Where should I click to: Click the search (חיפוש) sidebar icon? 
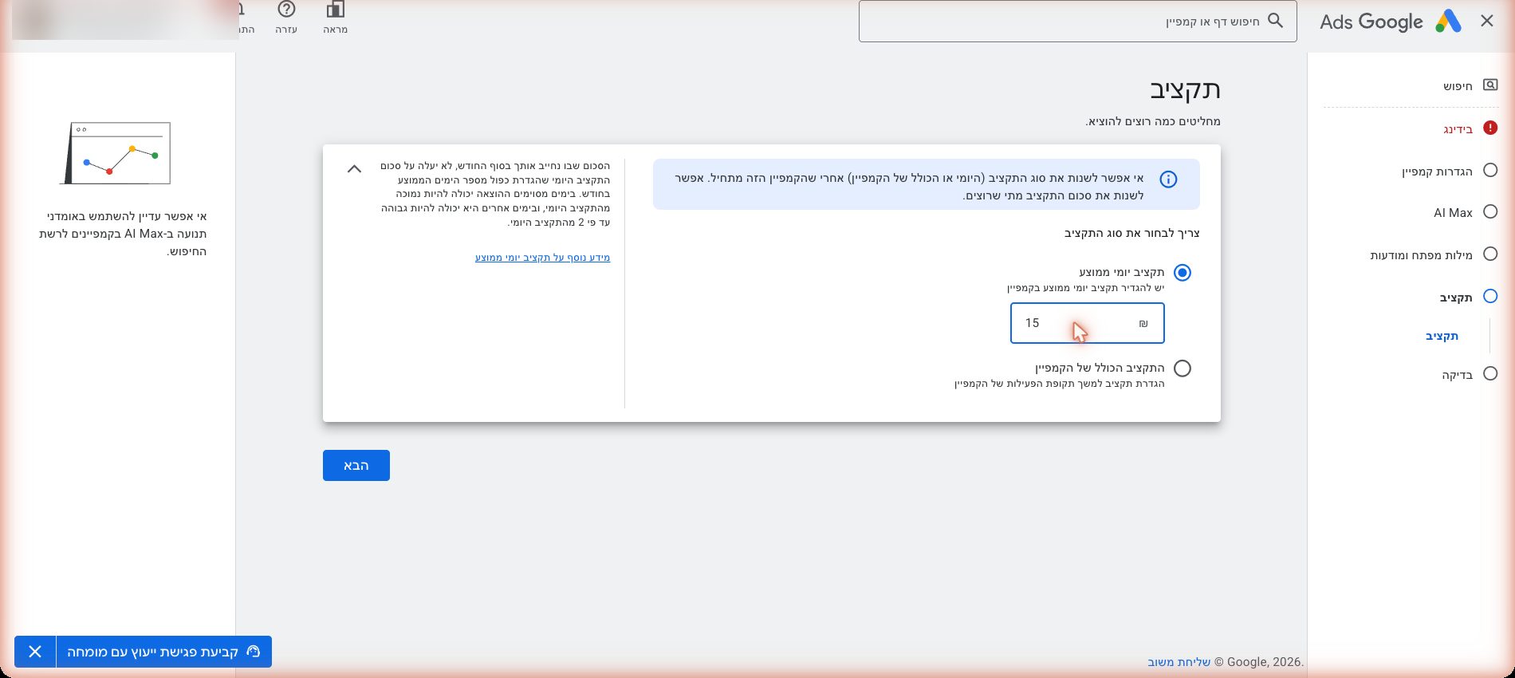[1490, 85]
